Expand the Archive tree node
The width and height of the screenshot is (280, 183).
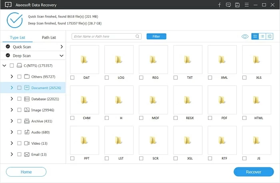12,121
